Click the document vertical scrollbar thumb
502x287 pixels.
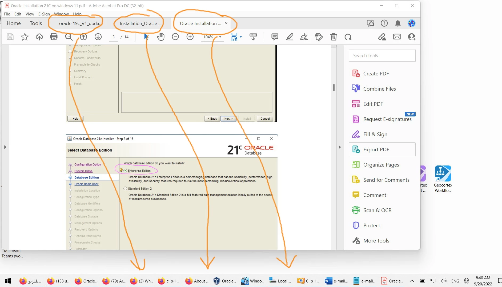334,87
